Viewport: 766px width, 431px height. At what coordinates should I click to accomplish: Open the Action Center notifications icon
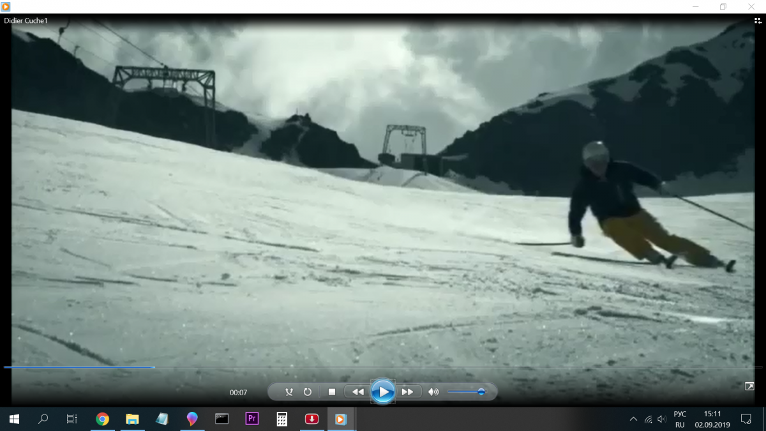(746, 419)
